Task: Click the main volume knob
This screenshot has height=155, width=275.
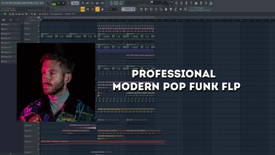Action: click(x=48, y=3)
